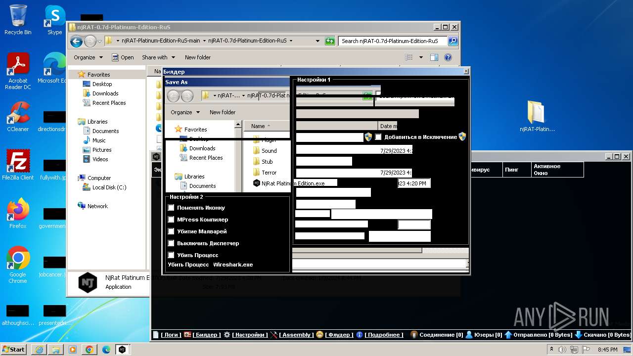
Task: Click the Отправлено upload arrow icon
Action: pos(508,335)
